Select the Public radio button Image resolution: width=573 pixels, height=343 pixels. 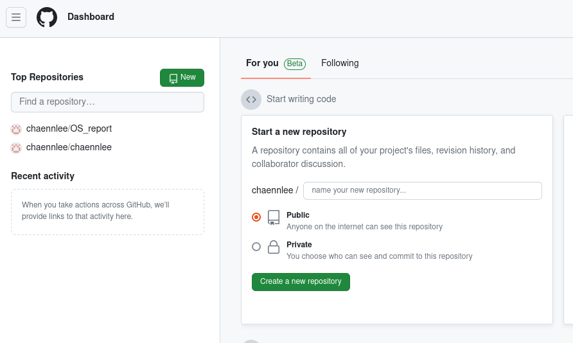pyautogui.click(x=256, y=217)
